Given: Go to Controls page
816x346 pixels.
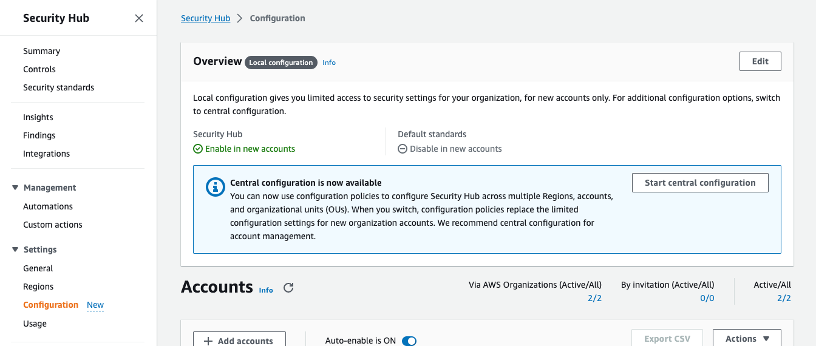Looking at the screenshot, I should pos(39,69).
